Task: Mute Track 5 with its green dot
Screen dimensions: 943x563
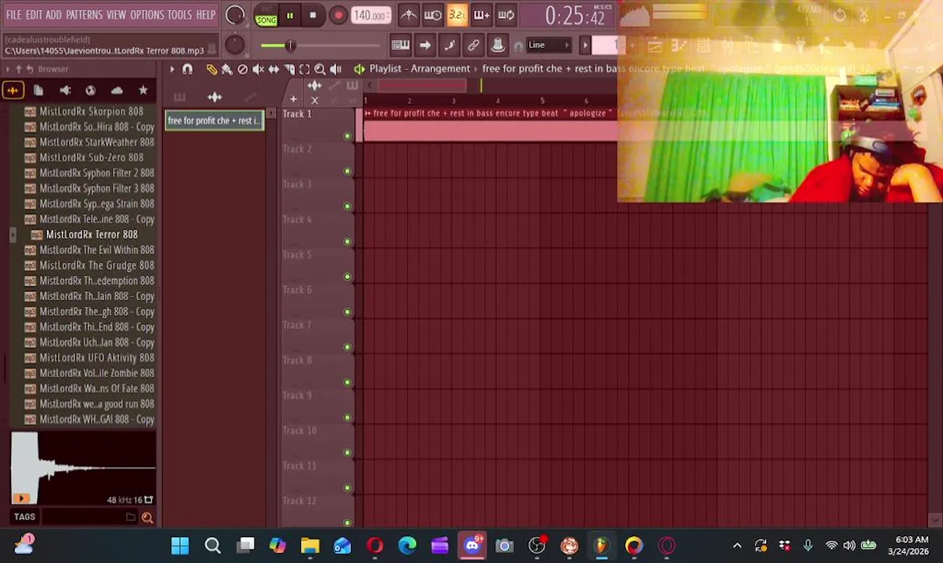Action: 348,277
